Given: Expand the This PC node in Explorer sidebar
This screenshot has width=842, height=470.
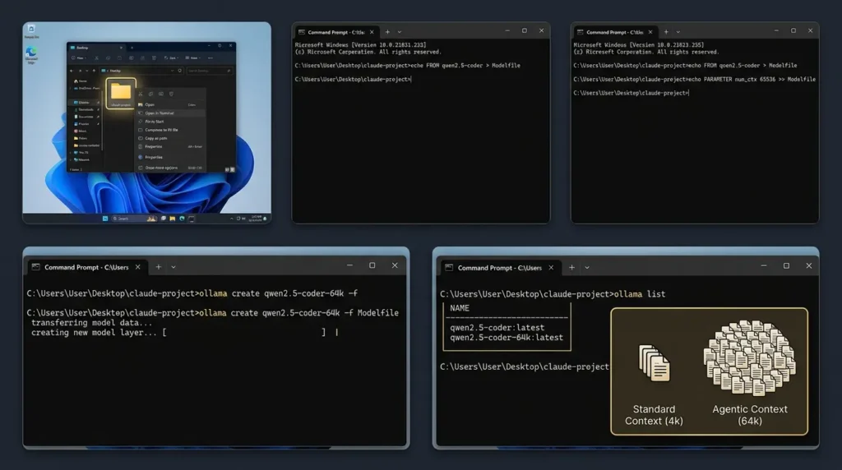Looking at the screenshot, I should (71, 152).
